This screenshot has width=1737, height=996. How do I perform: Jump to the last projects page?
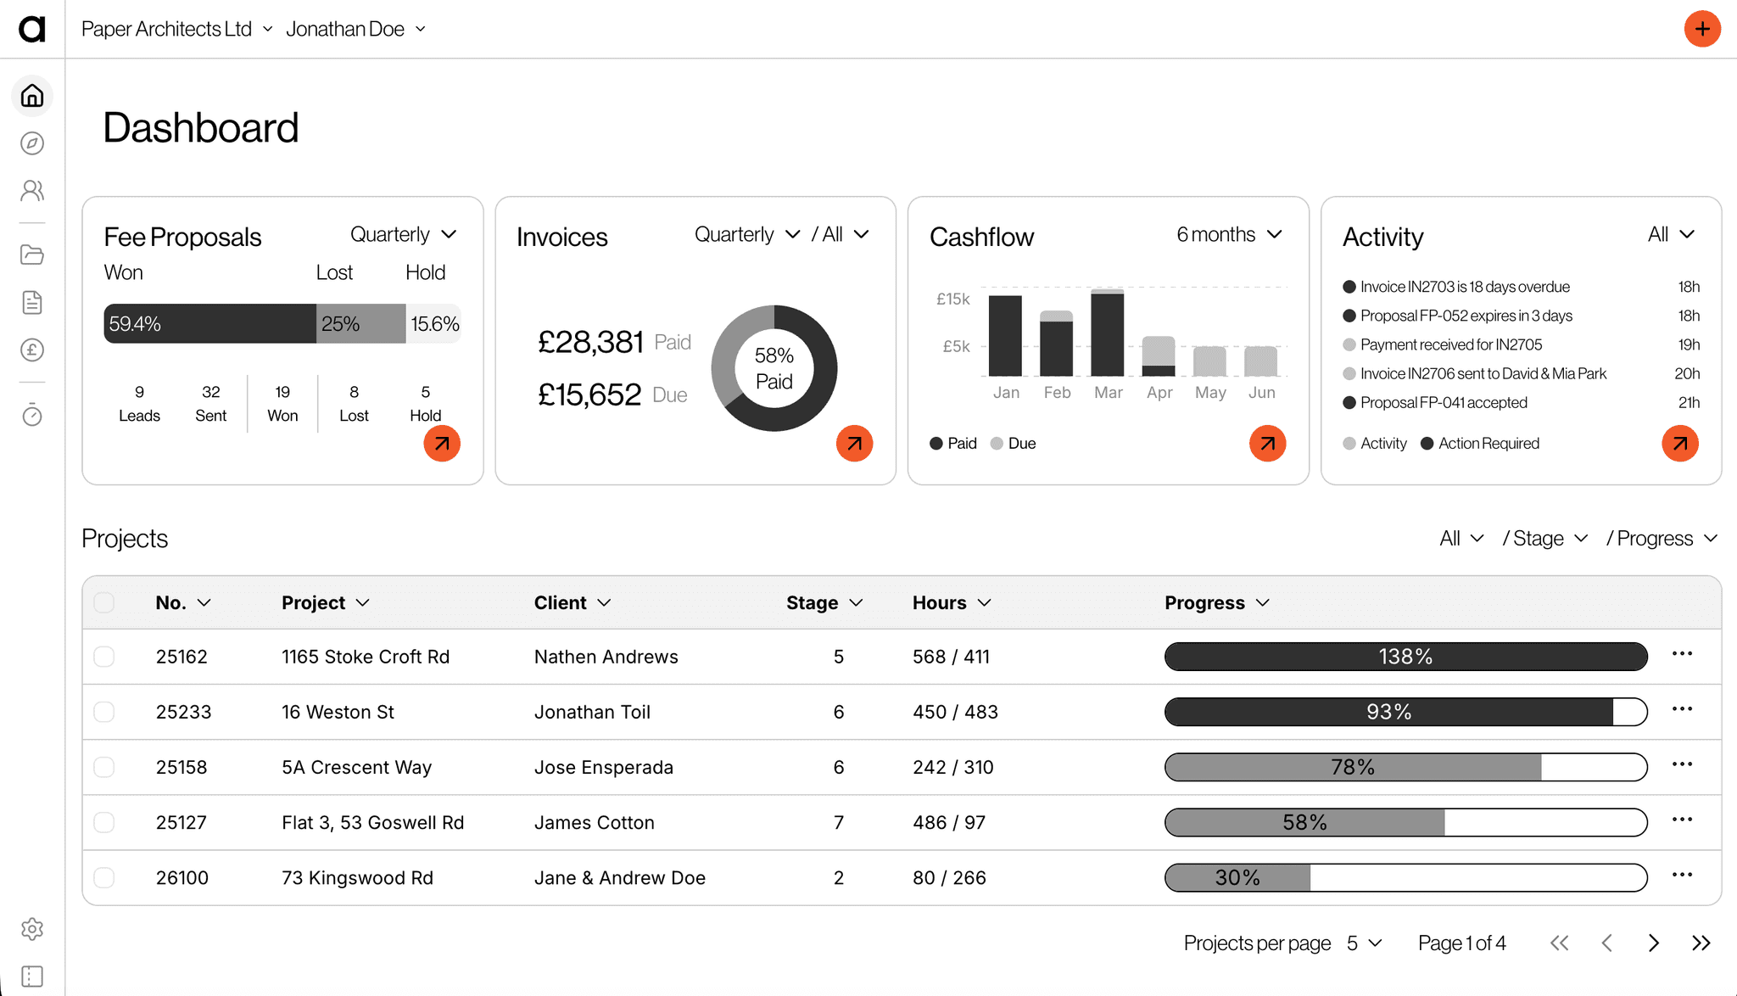1701,943
